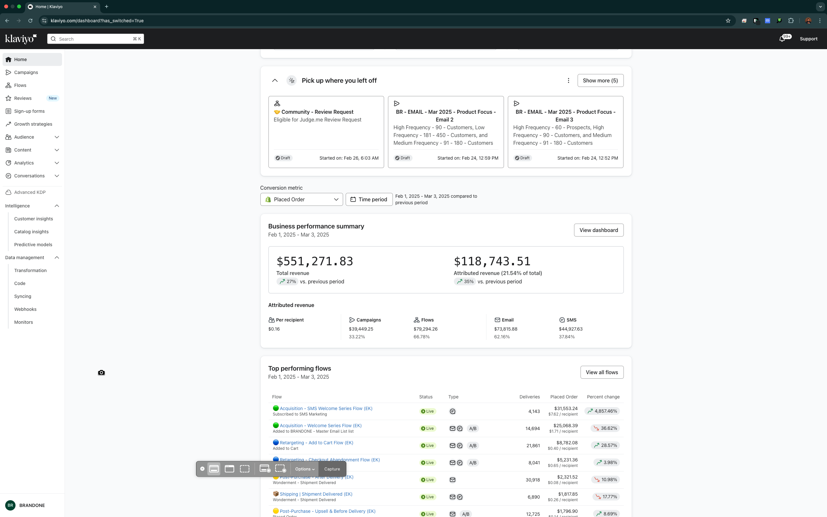Open Retargeting - Add to Cart Flow link
827x517 pixels.
[x=316, y=442]
